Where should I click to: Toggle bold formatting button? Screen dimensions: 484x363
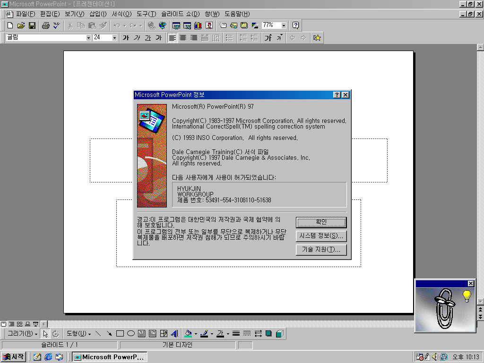pos(126,38)
